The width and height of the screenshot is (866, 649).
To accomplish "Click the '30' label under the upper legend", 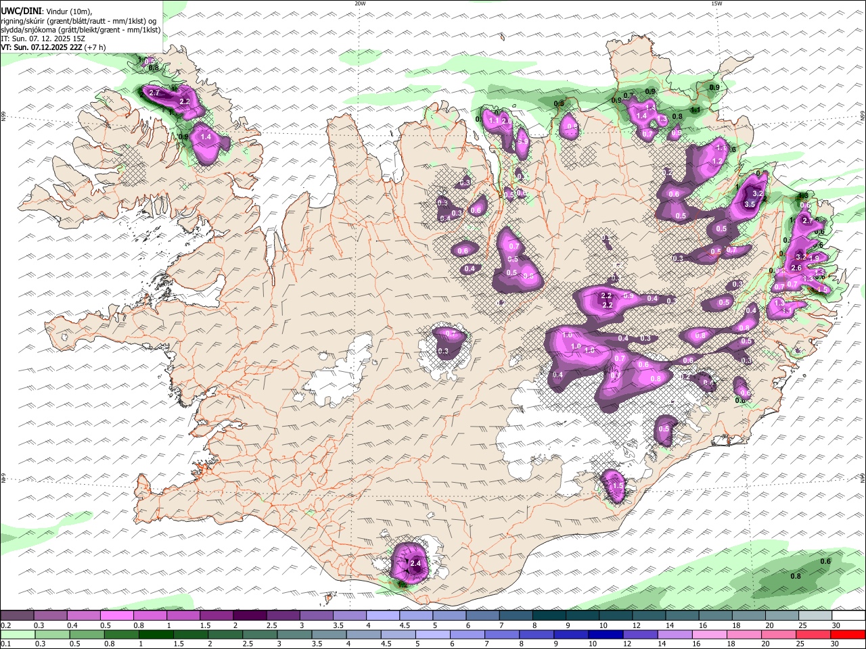I will point(837,625).
